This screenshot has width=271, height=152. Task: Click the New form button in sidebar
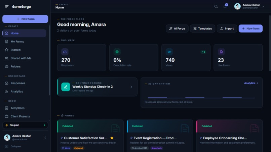tap(25, 19)
